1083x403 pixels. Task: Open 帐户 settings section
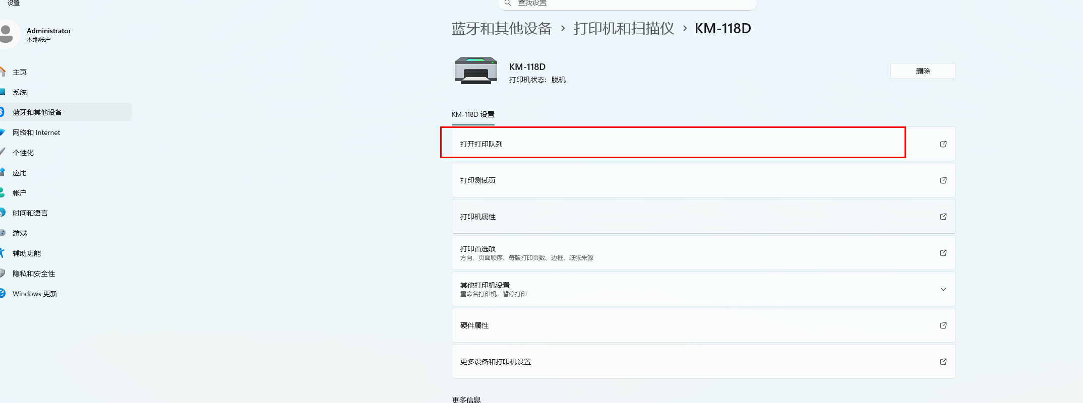coord(66,193)
